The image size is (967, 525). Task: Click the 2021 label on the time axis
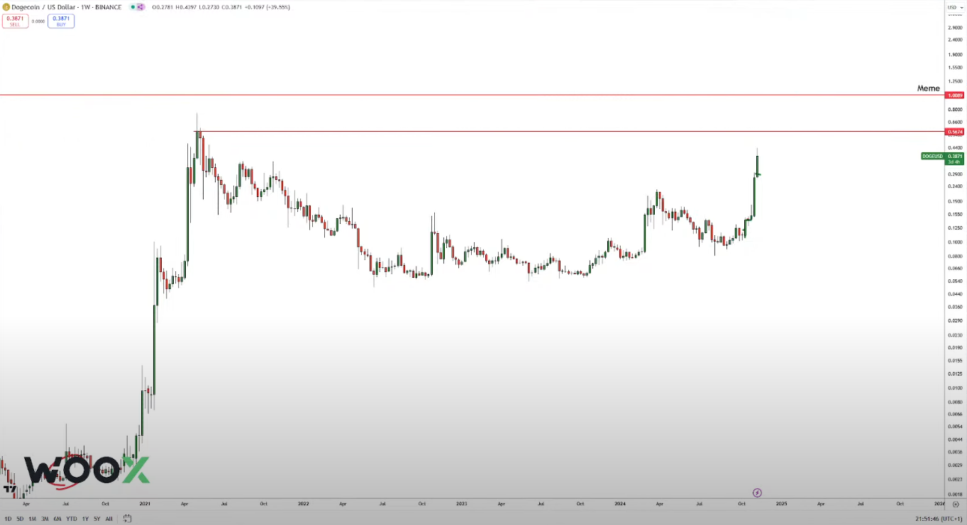click(145, 504)
